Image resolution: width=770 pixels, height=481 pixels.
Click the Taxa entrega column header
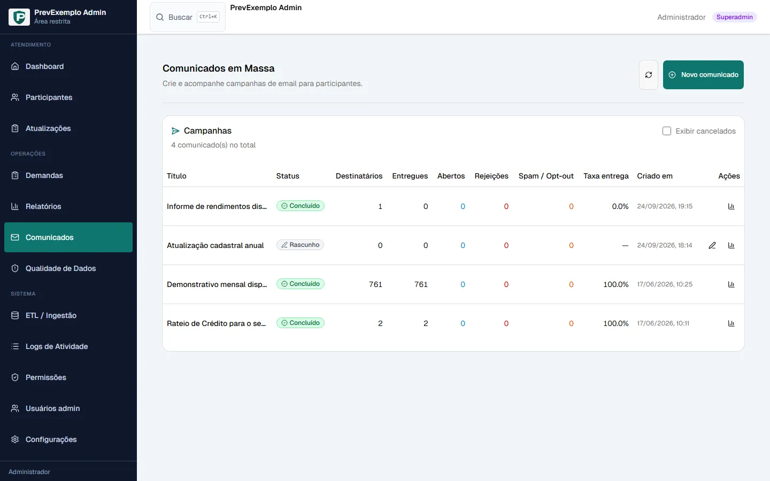click(x=606, y=176)
